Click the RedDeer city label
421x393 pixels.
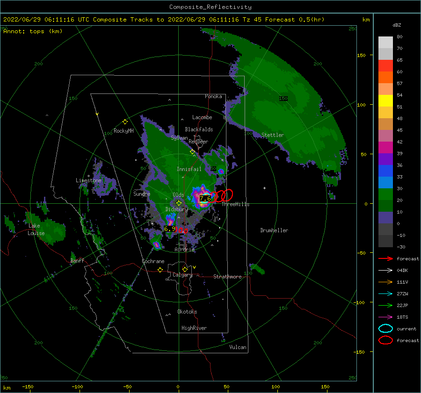click(x=198, y=142)
